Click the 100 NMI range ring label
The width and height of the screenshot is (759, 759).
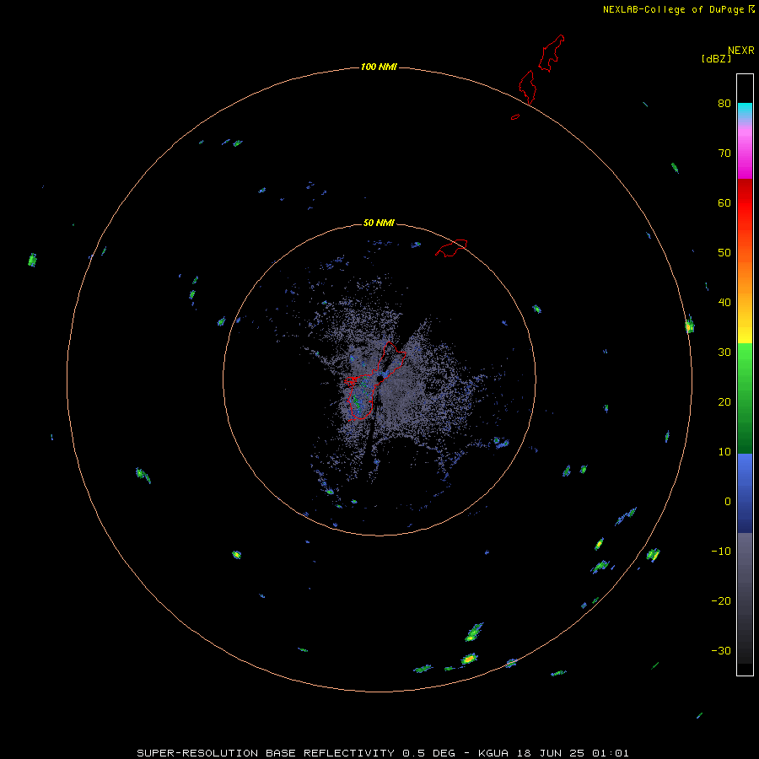point(379,67)
